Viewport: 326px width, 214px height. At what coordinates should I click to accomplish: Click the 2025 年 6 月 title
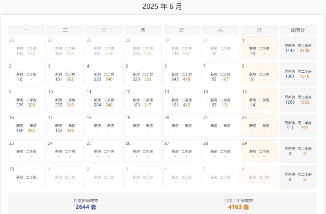[162, 6]
